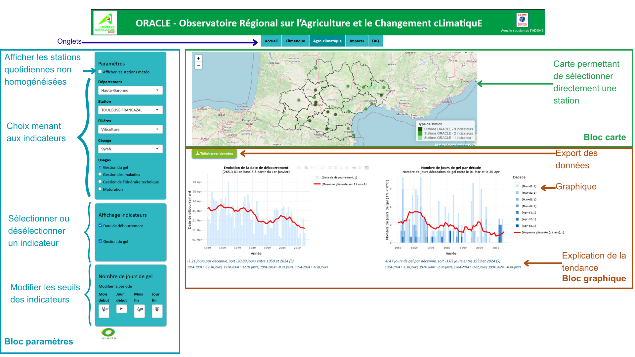Uncheck Date de débourrement indicator
This screenshot has height=357, width=635.
(100, 225)
